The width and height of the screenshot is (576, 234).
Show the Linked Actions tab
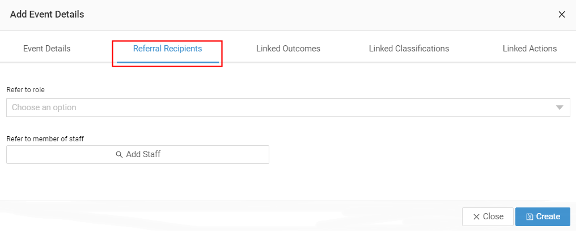pos(530,49)
